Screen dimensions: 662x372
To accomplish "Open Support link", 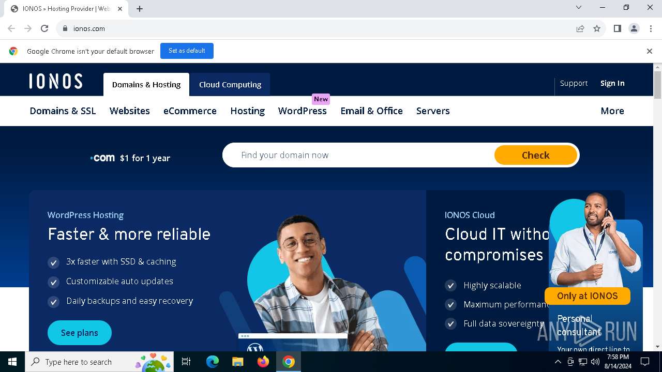I will [574, 83].
